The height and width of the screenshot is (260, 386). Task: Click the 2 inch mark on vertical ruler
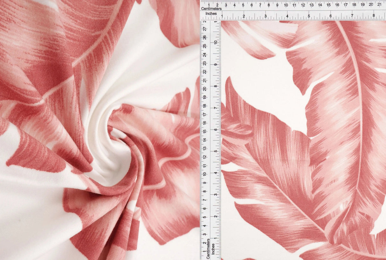pos(215,216)
